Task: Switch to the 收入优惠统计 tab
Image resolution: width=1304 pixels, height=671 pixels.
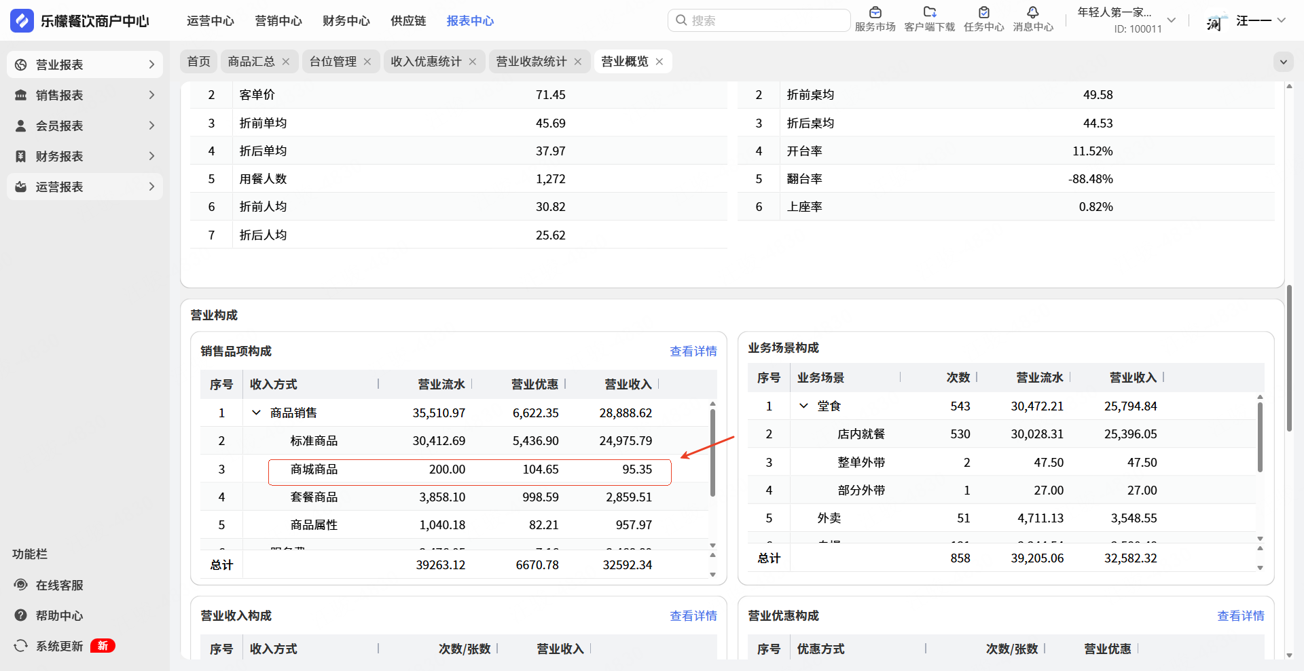Action: tap(426, 62)
